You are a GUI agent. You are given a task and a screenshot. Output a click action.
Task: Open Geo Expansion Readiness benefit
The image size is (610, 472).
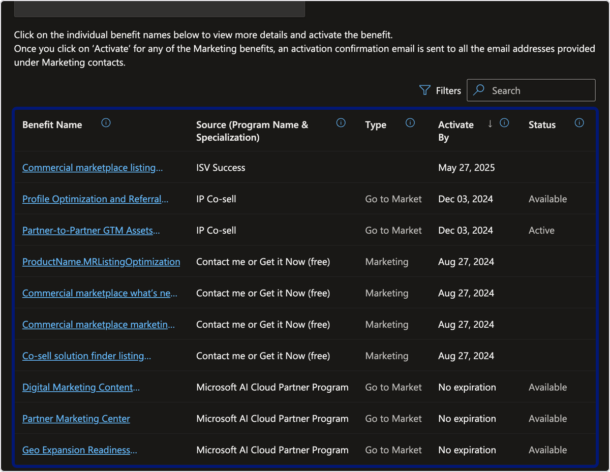(x=80, y=450)
